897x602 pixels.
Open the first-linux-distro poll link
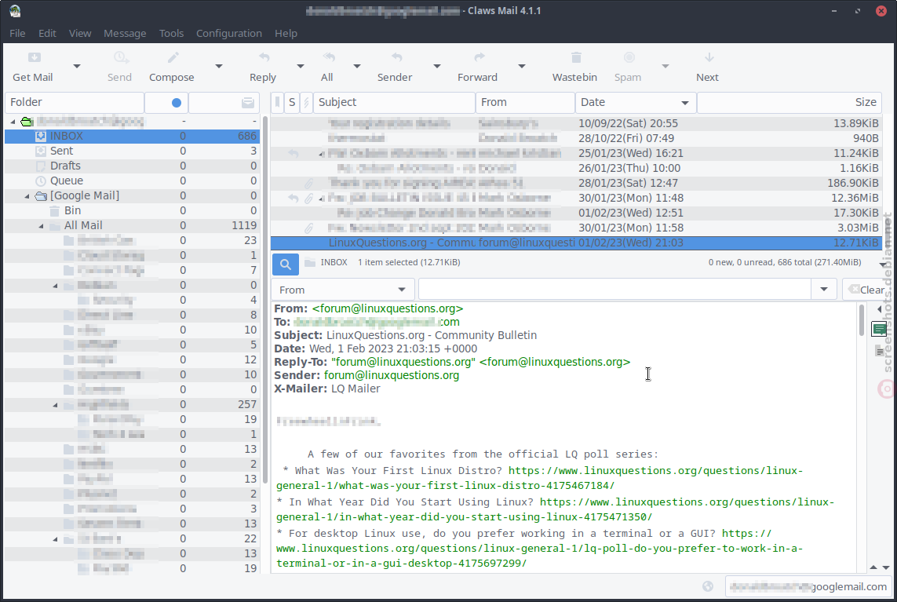[539, 478]
